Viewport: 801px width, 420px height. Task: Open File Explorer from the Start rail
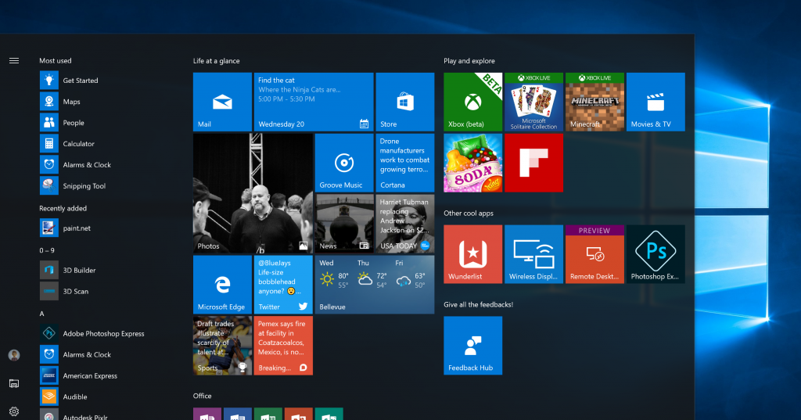(x=14, y=383)
